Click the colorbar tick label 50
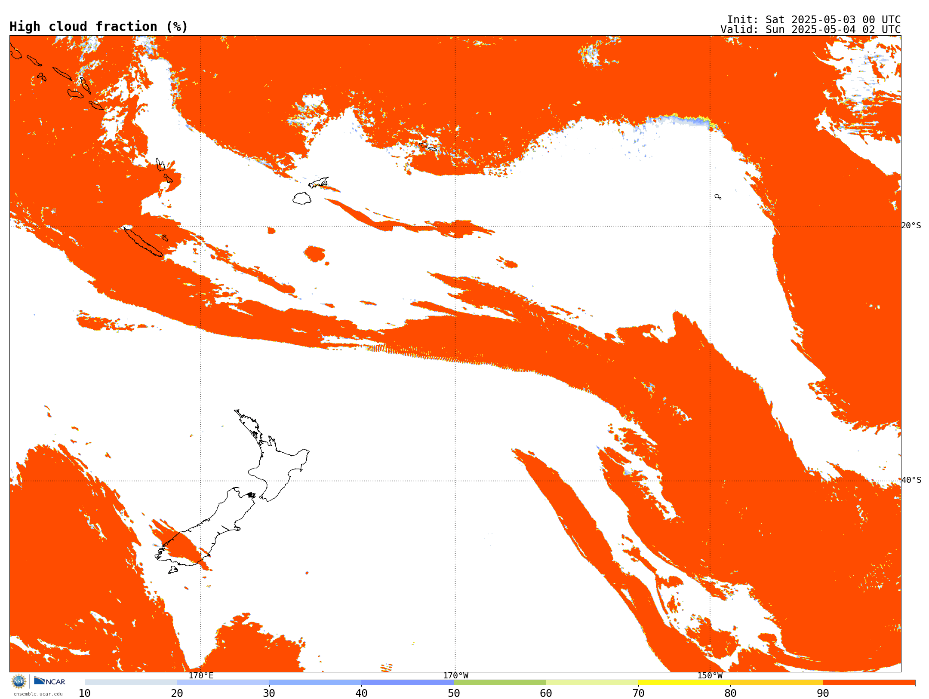Image resolution: width=929 pixels, height=699 pixels. click(x=454, y=693)
